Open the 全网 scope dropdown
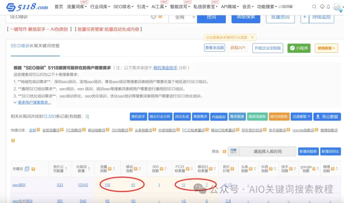Screen dimensions: 344x203 183,17
